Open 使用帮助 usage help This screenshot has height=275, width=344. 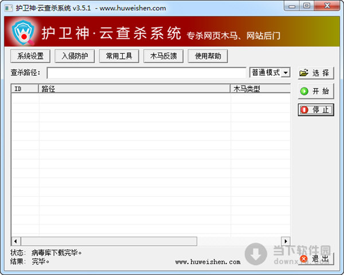208,56
